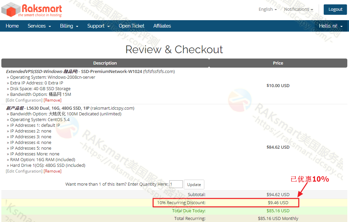Image resolution: width=349 pixels, height=222 pixels.
Task: Select the RAM Option 16G RAM line
Action: coord(41,160)
